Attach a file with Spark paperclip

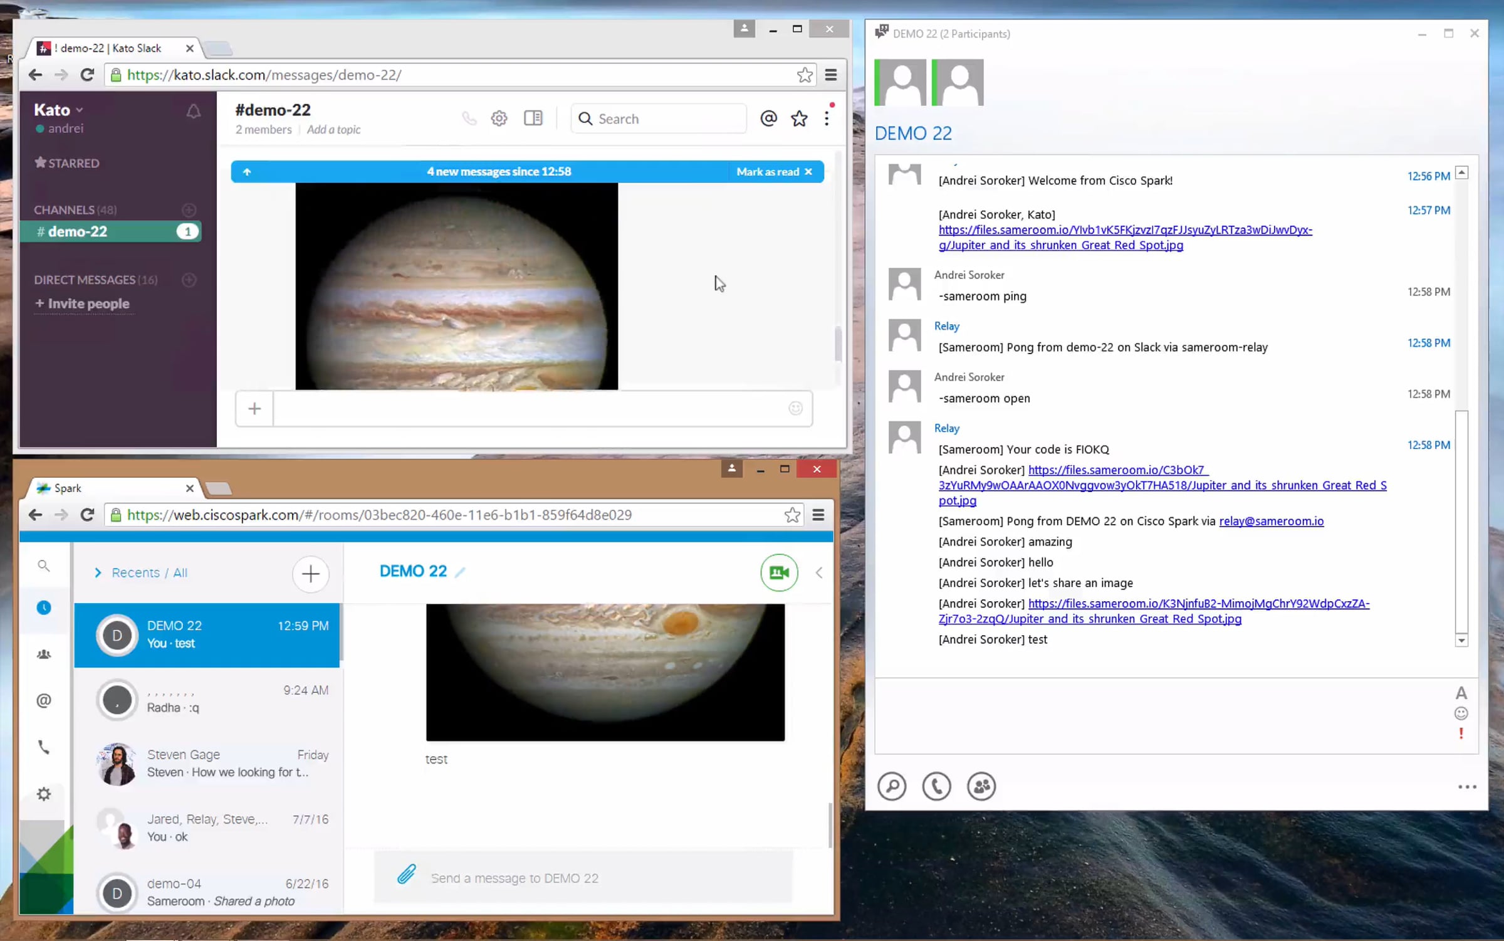pos(406,874)
